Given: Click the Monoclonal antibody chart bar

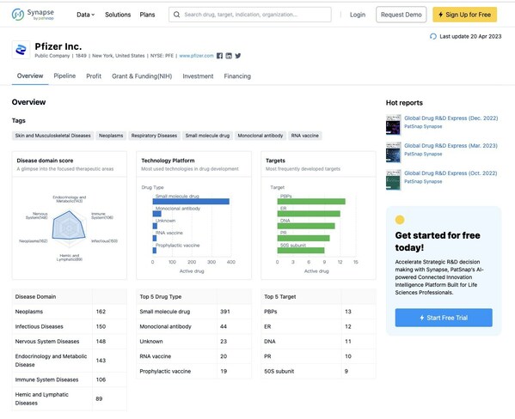Looking at the screenshot, I should (x=157, y=214).
